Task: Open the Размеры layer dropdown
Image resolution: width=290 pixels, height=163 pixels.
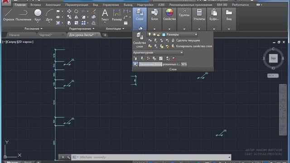Action: click(x=196, y=34)
